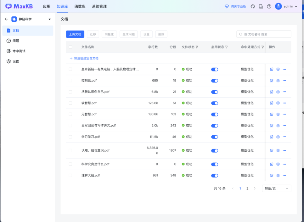The width and height of the screenshot is (304, 222).
Task: Open the 10条/页 page size dropdown
Action: pyautogui.click(x=276, y=189)
